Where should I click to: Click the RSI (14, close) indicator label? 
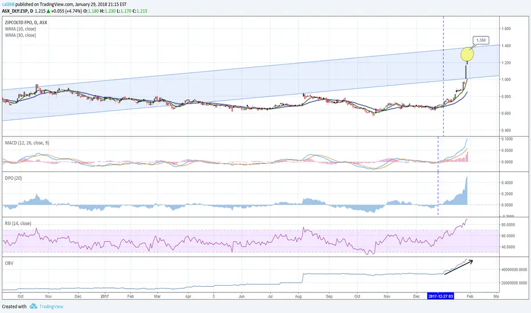pyautogui.click(x=18, y=223)
